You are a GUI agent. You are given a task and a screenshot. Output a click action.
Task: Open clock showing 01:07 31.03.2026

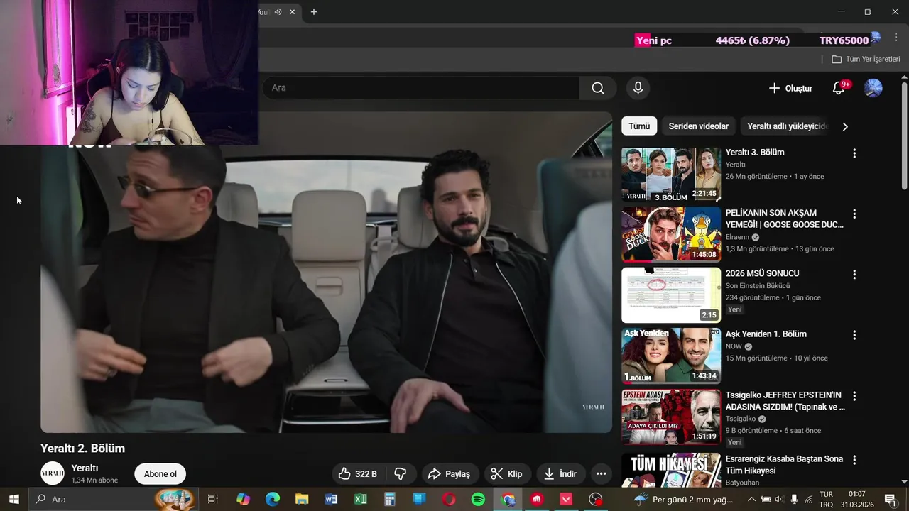[x=857, y=499]
